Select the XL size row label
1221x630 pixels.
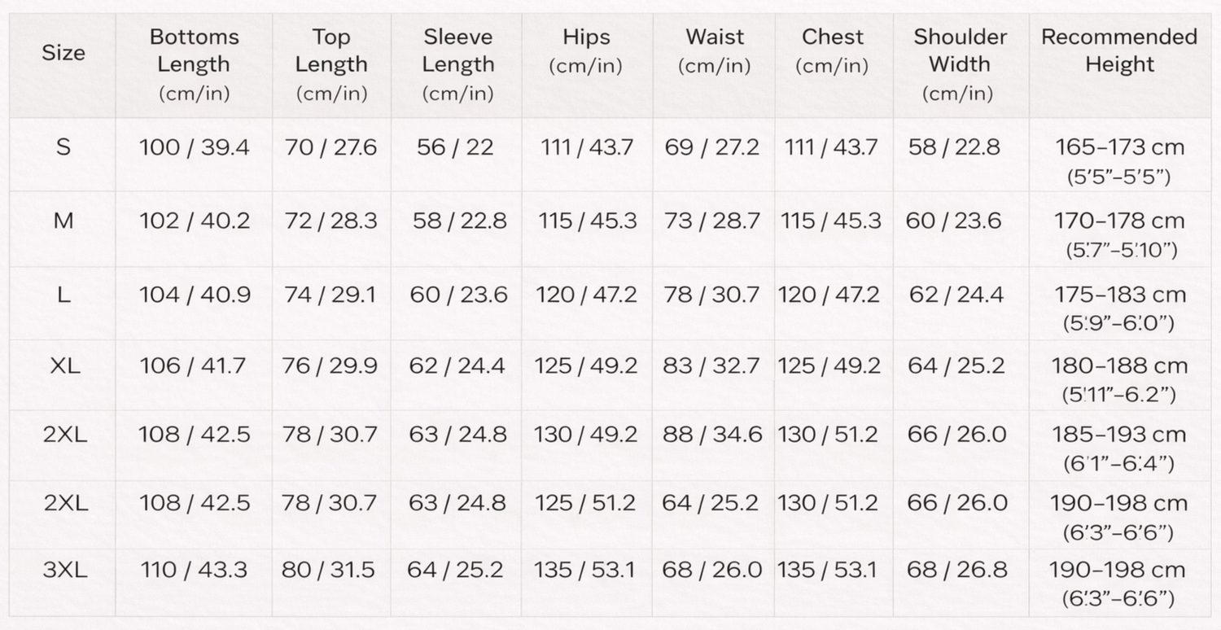(x=64, y=366)
